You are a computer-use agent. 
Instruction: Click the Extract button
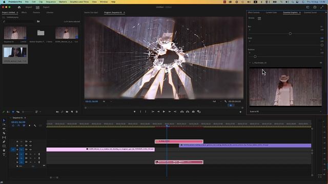pyautogui.click(x=188, y=111)
